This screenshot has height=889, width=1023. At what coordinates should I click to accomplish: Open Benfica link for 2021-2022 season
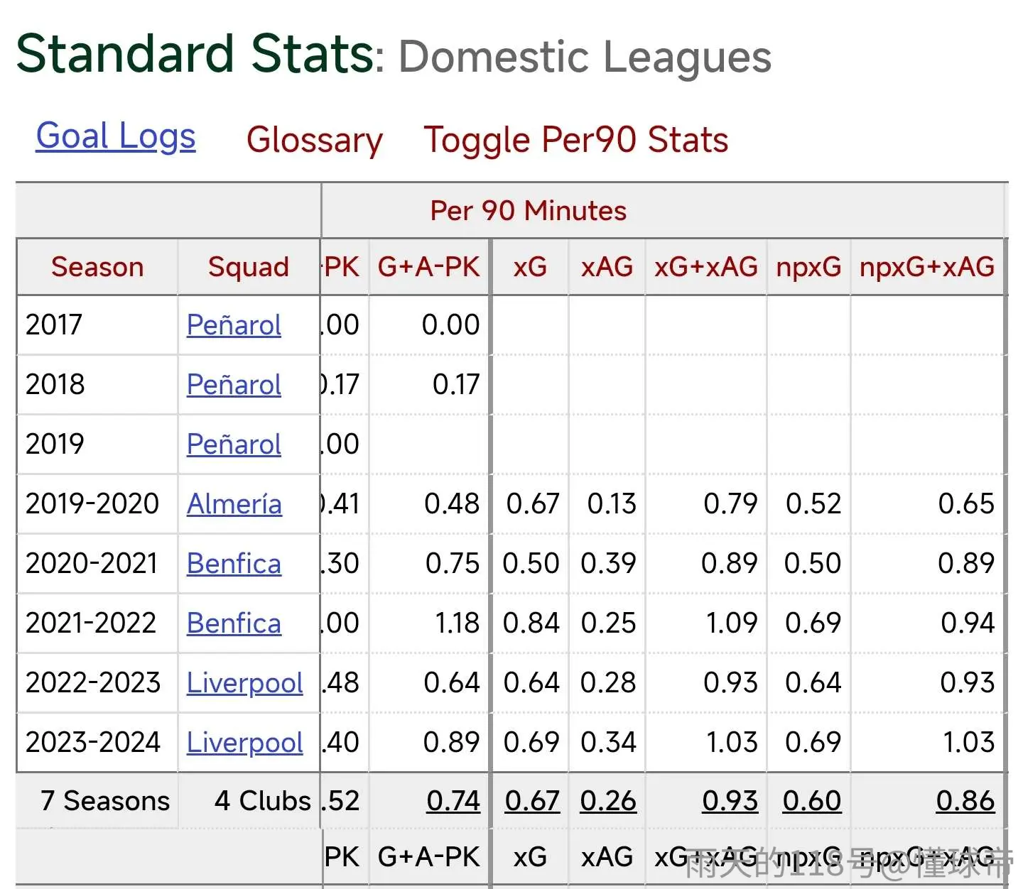(x=234, y=623)
